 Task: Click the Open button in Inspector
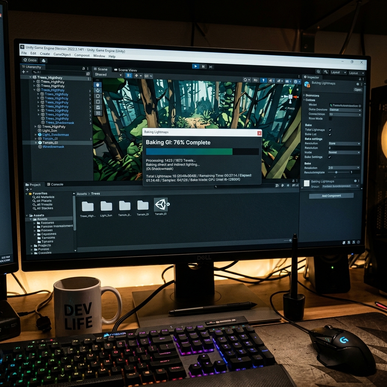tap(358, 90)
